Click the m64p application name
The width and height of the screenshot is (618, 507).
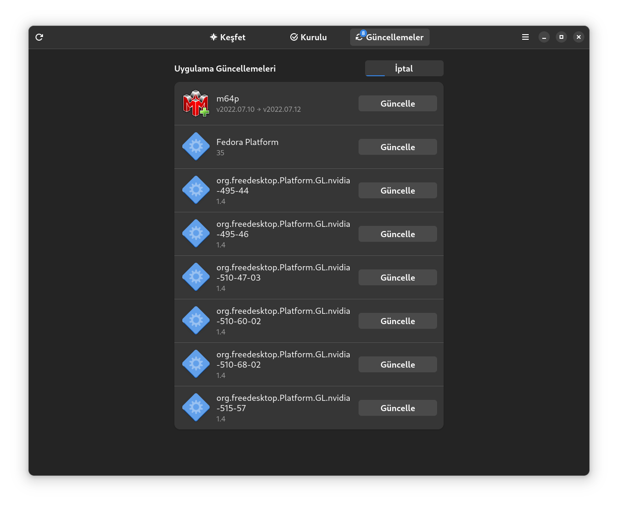point(228,99)
